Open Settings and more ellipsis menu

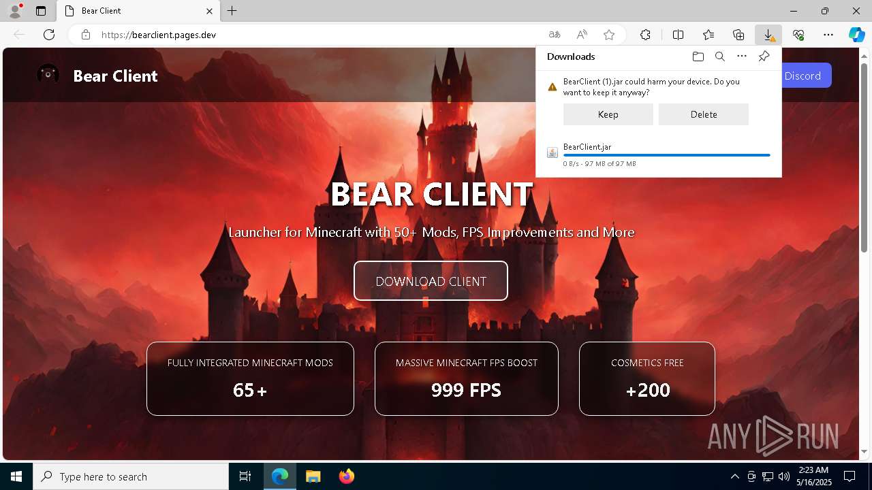coord(828,35)
